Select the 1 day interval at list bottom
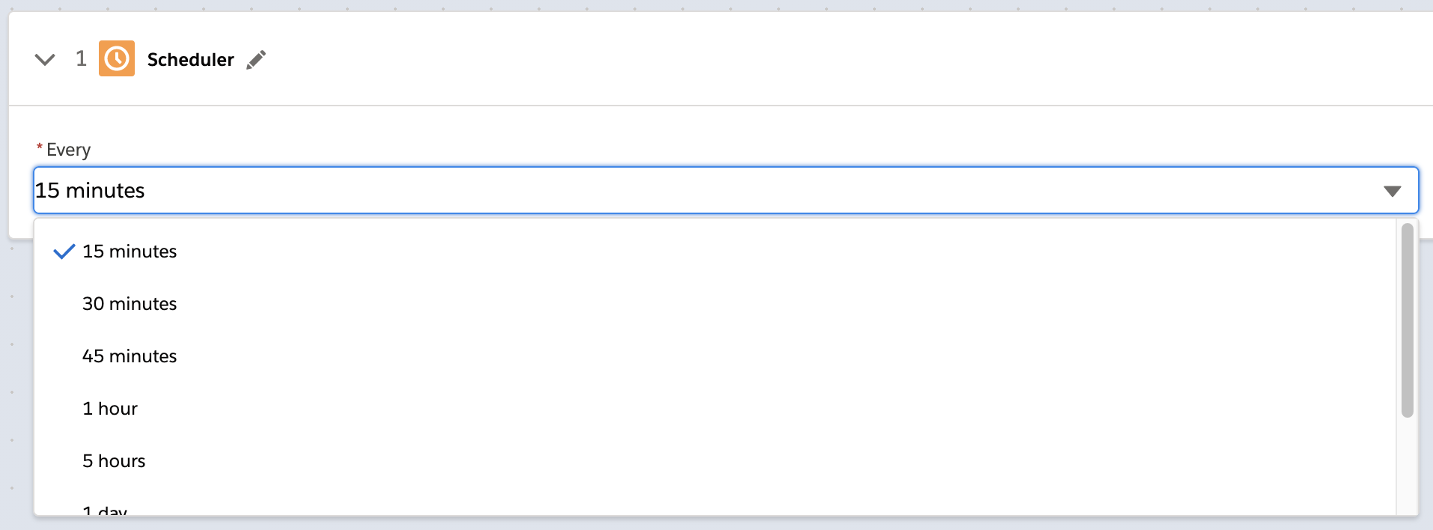This screenshot has height=530, width=1433. click(x=103, y=511)
